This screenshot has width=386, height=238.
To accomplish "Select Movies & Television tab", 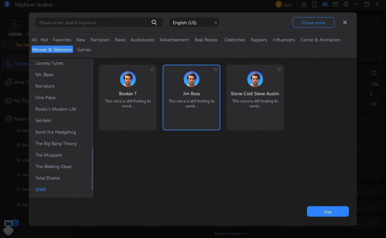I will [52, 49].
